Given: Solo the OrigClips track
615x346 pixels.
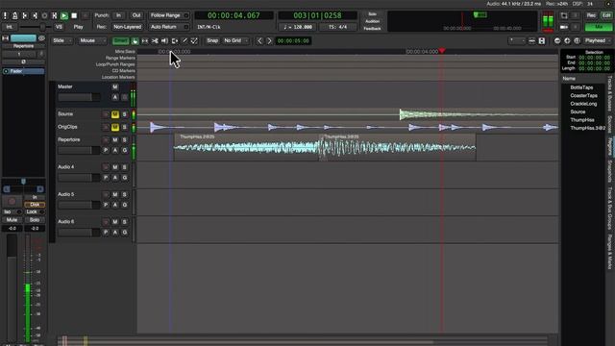Looking at the screenshot, I should [124, 127].
